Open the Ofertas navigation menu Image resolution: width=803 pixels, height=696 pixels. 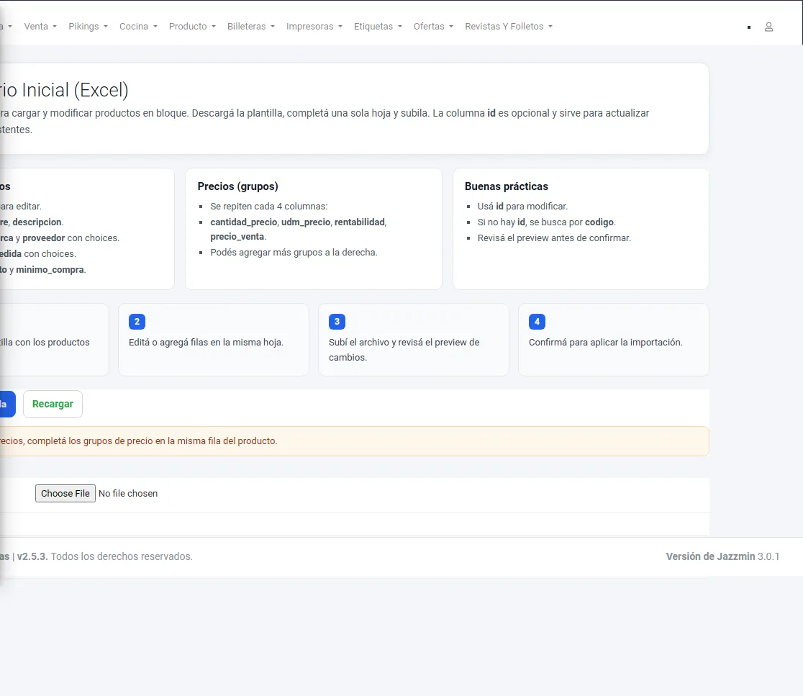tap(433, 27)
